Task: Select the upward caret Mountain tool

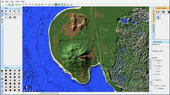Action: pyautogui.click(x=19, y=14)
